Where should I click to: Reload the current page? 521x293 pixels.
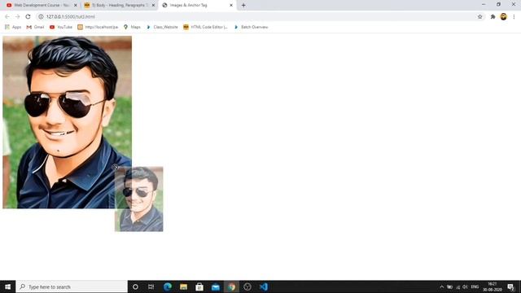pyautogui.click(x=28, y=16)
